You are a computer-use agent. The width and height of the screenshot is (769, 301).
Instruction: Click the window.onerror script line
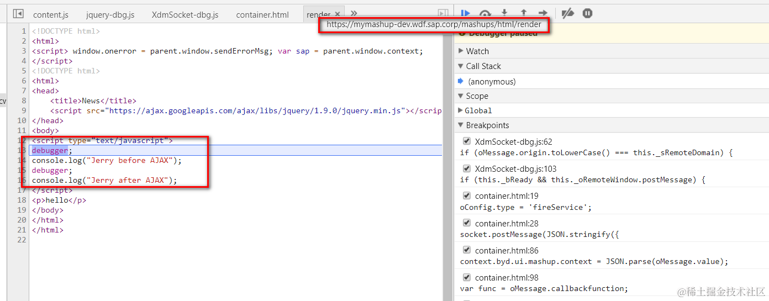point(228,51)
